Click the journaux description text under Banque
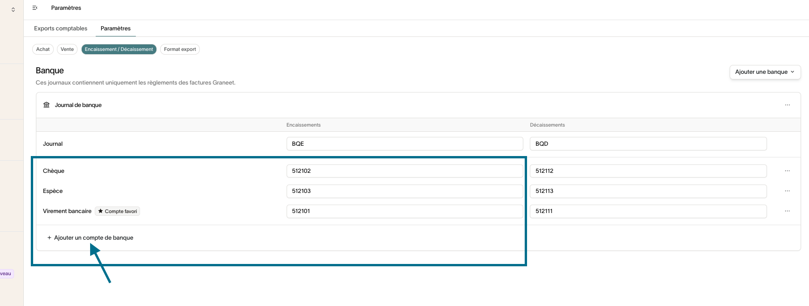Image resolution: width=809 pixels, height=306 pixels. 135,83
